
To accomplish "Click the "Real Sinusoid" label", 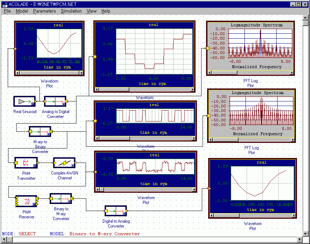I will click(25, 112).
